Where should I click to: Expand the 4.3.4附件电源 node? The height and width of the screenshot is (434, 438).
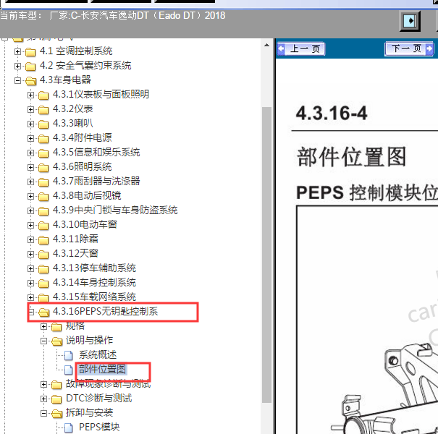(x=30, y=138)
